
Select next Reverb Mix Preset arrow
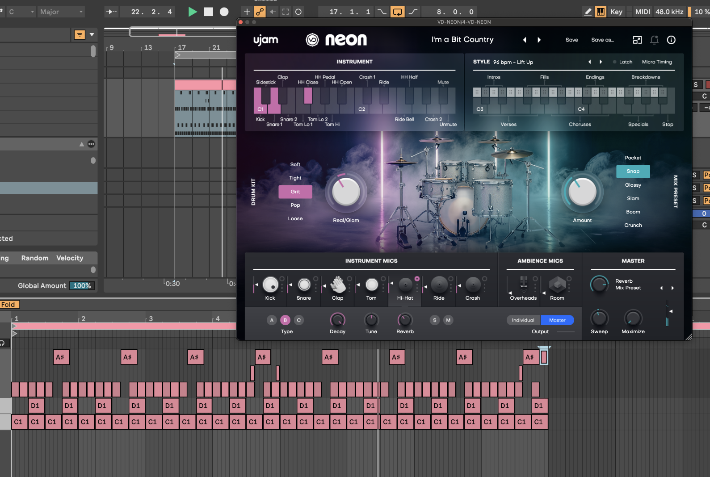pyautogui.click(x=672, y=288)
